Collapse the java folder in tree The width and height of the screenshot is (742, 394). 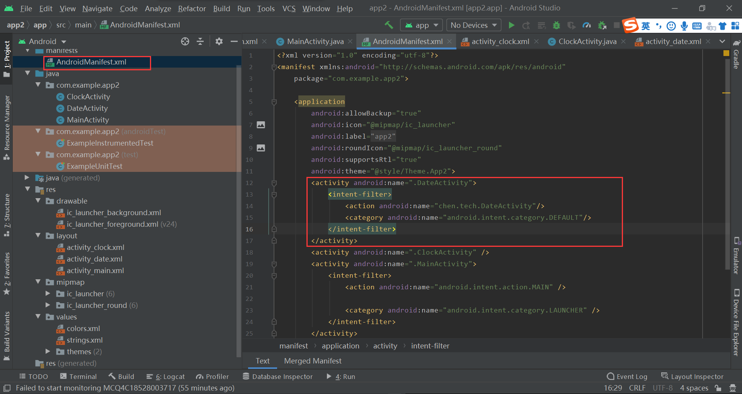27,73
